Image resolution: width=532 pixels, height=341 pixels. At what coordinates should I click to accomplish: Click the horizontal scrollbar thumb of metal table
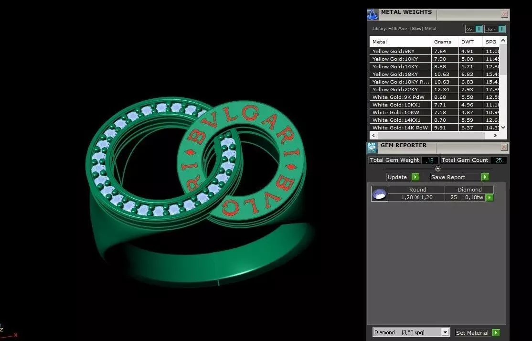pos(431,135)
